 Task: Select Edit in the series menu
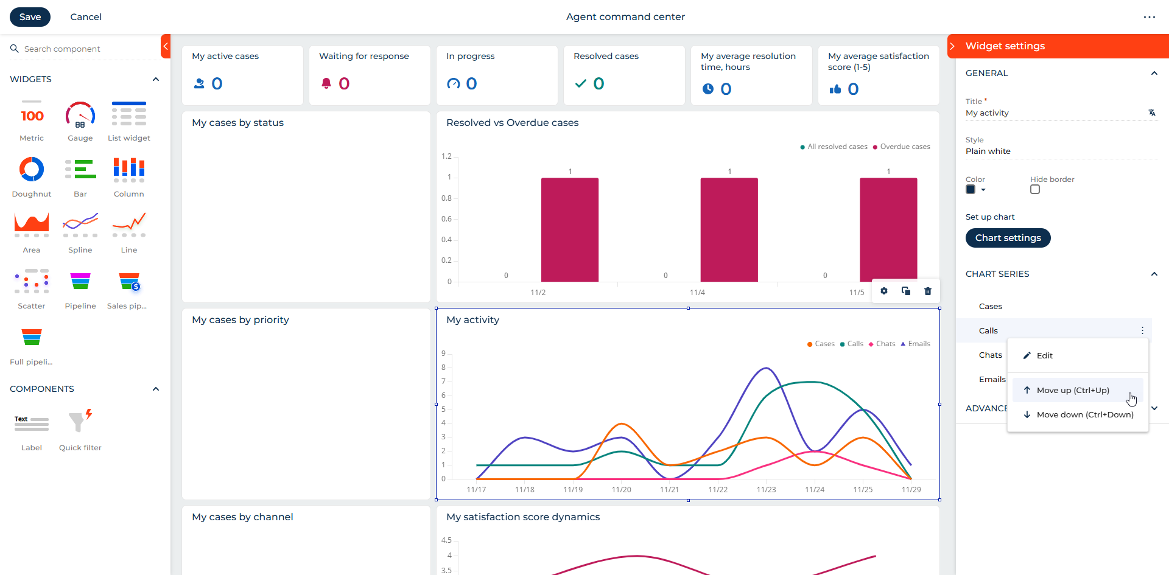click(1044, 355)
